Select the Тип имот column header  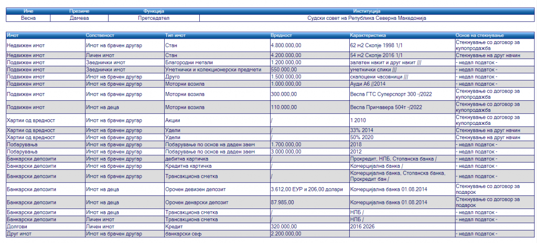click(x=177, y=36)
